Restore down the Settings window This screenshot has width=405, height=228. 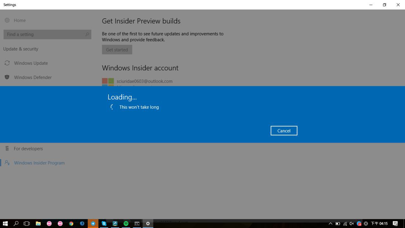(x=384, y=5)
